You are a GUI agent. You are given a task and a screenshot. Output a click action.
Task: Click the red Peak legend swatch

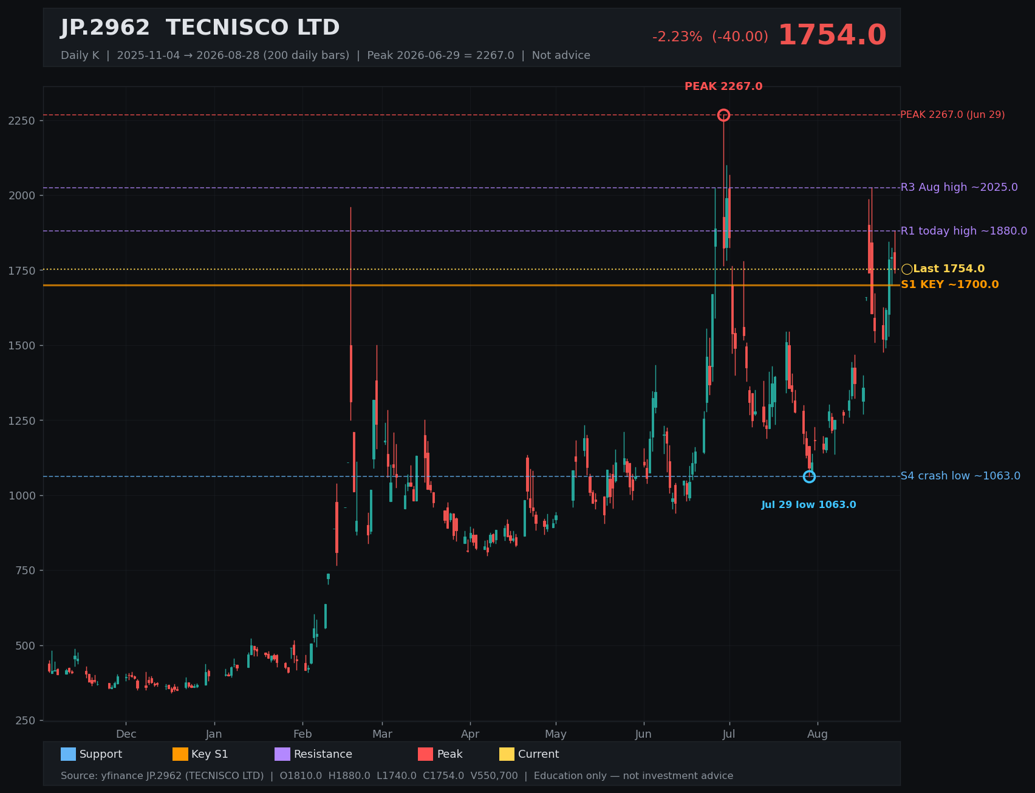[426, 754]
